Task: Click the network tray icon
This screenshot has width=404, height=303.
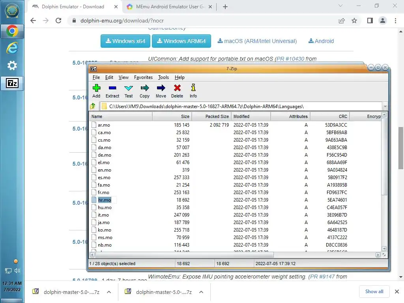Action: (8, 271)
